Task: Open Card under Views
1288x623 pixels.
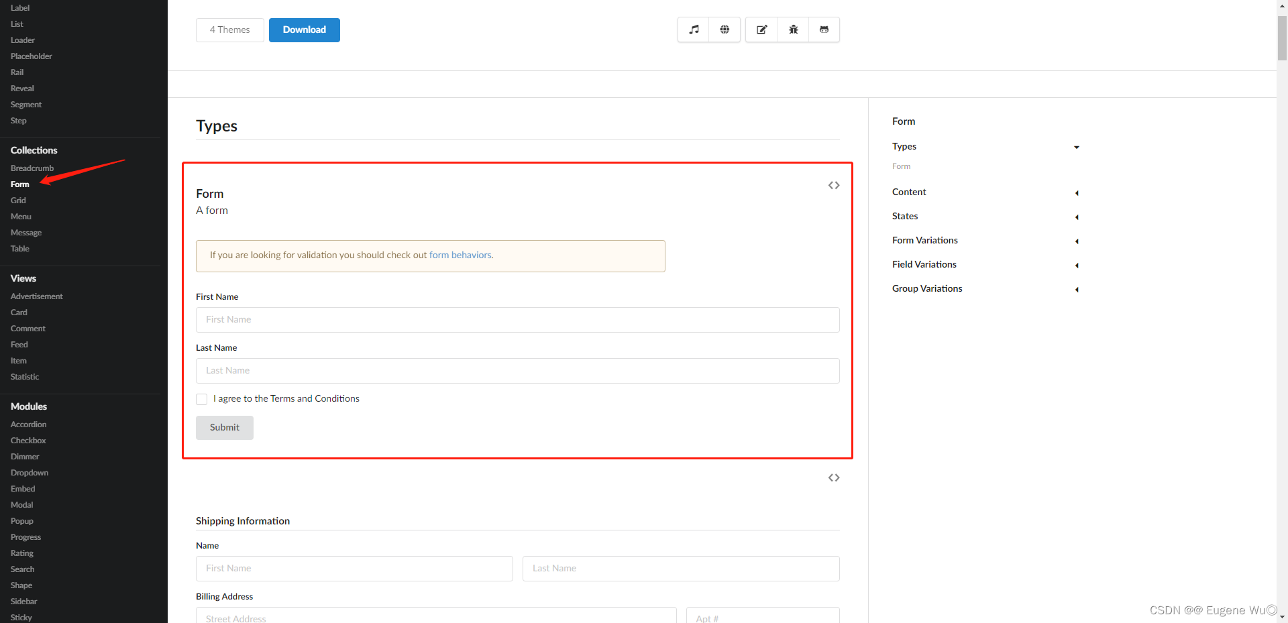Action: (19, 313)
